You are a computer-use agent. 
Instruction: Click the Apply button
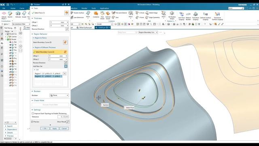pos(55,129)
